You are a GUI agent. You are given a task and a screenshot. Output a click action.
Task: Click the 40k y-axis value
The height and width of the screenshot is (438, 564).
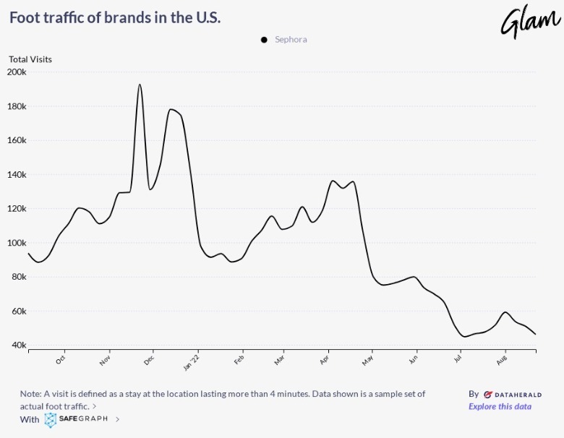pos(17,345)
